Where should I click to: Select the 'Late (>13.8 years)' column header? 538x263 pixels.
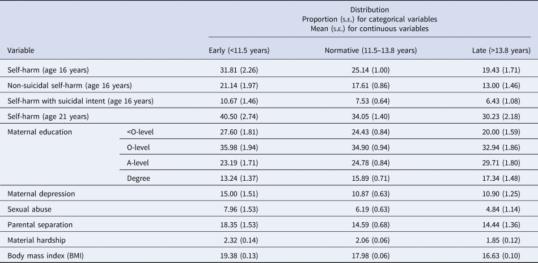click(x=501, y=50)
